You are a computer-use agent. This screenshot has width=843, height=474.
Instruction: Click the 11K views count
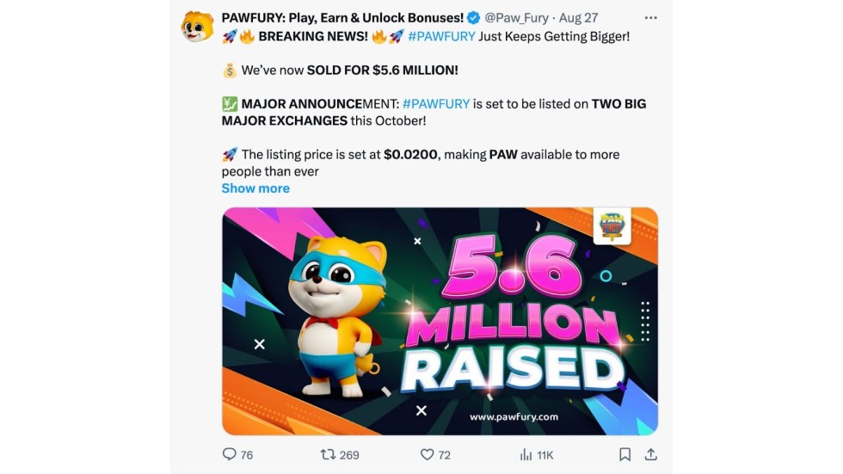click(545, 454)
